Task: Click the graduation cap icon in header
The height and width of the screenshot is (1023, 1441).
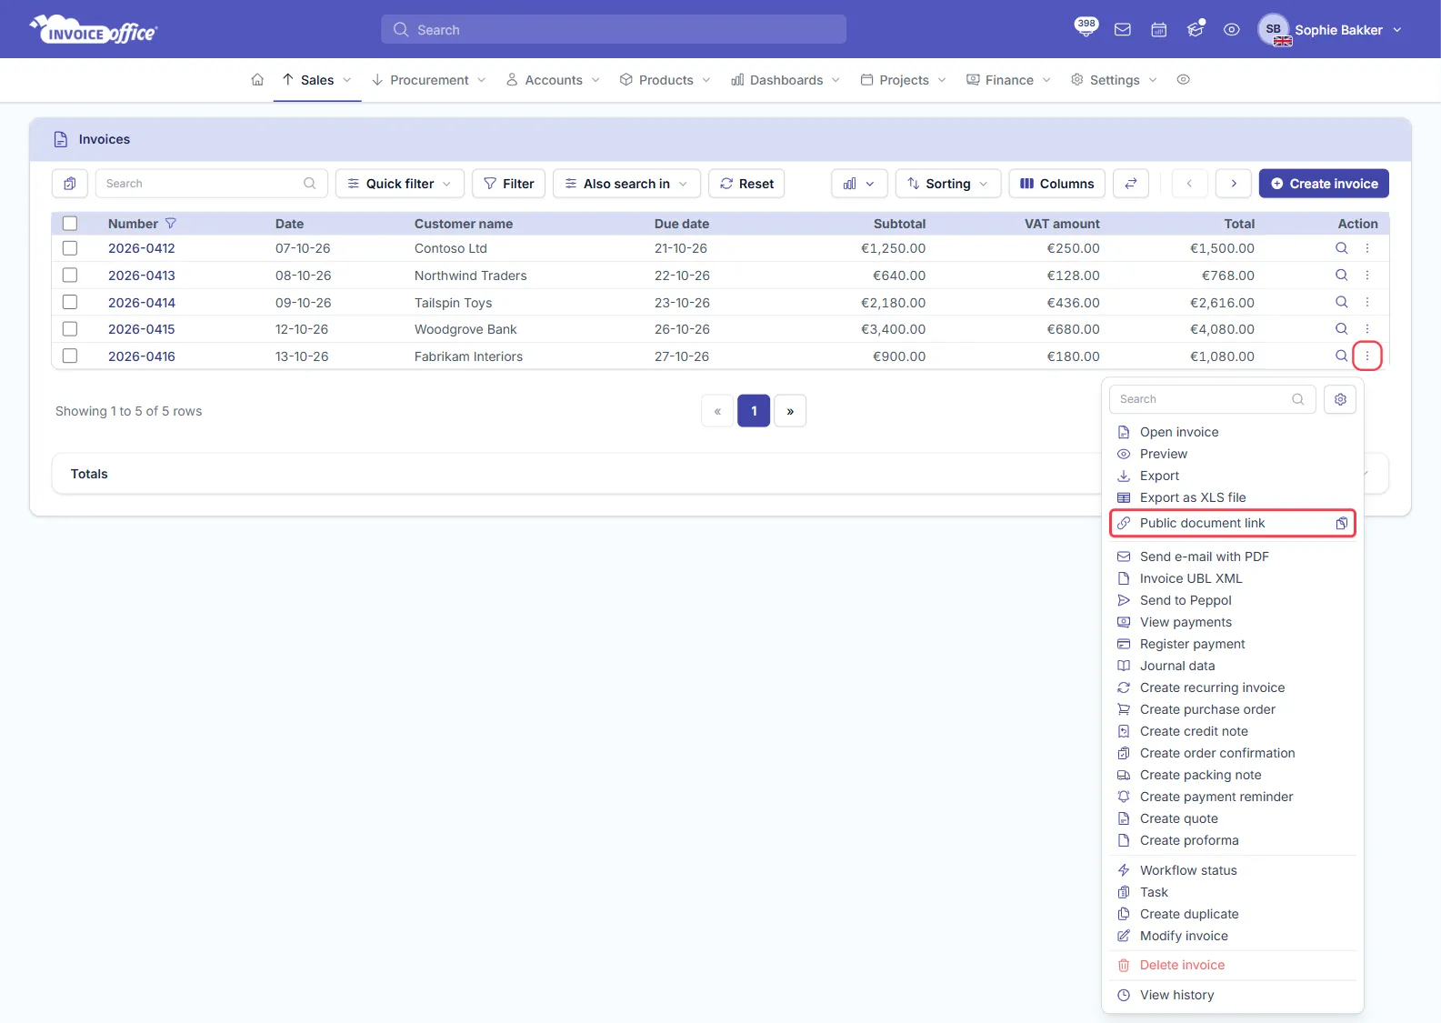Action: tap(1196, 29)
